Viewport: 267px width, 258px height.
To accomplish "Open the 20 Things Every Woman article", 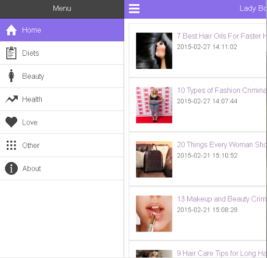I will (x=222, y=145).
